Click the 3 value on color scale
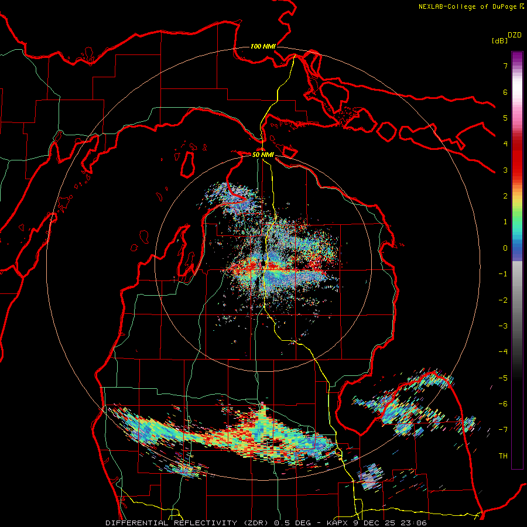Screen dimensions: 527x527 point(505,170)
